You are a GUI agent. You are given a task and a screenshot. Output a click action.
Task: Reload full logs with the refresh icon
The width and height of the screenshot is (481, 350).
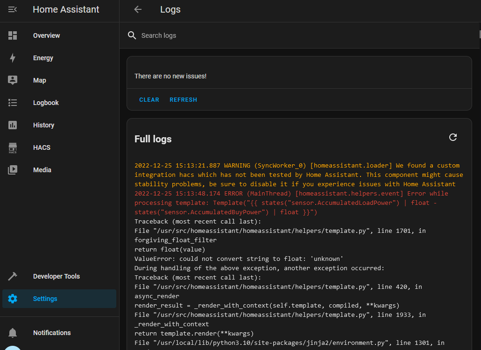[x=453, y=137]
